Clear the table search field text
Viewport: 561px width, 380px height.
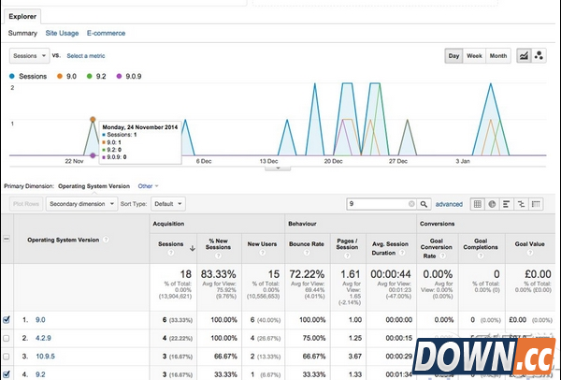click(411, 203)
